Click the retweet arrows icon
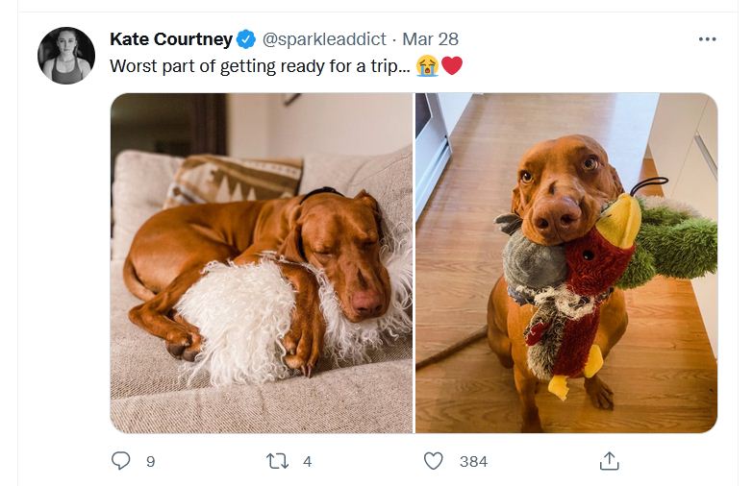This screenshot has width=753, height=486. point(277,461)
